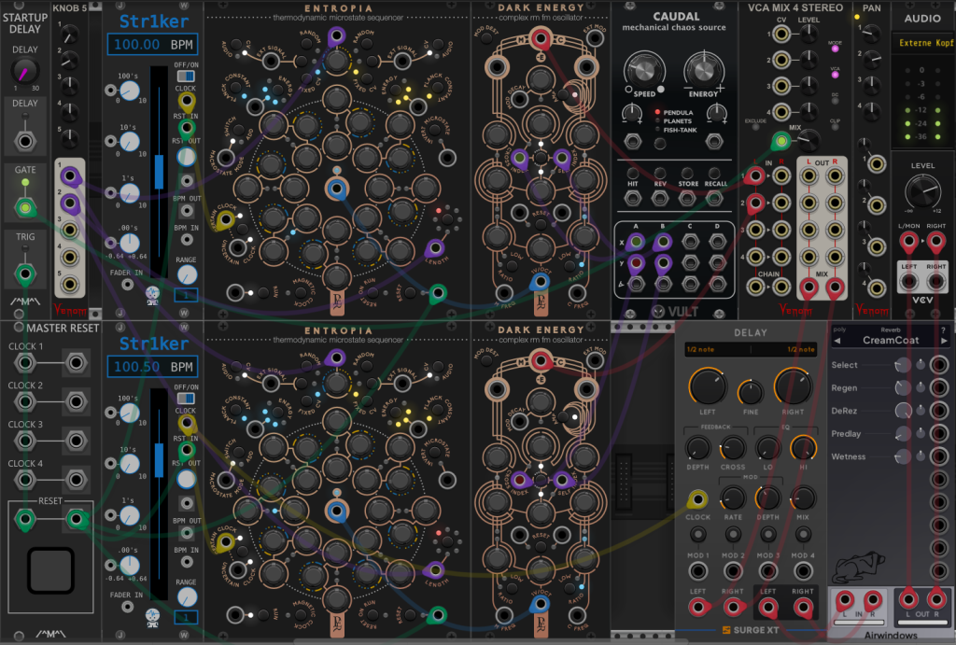Click the right RESET jack on Master Reset
The height and width of the screenshot is (645, 956).
click(77, 519)
